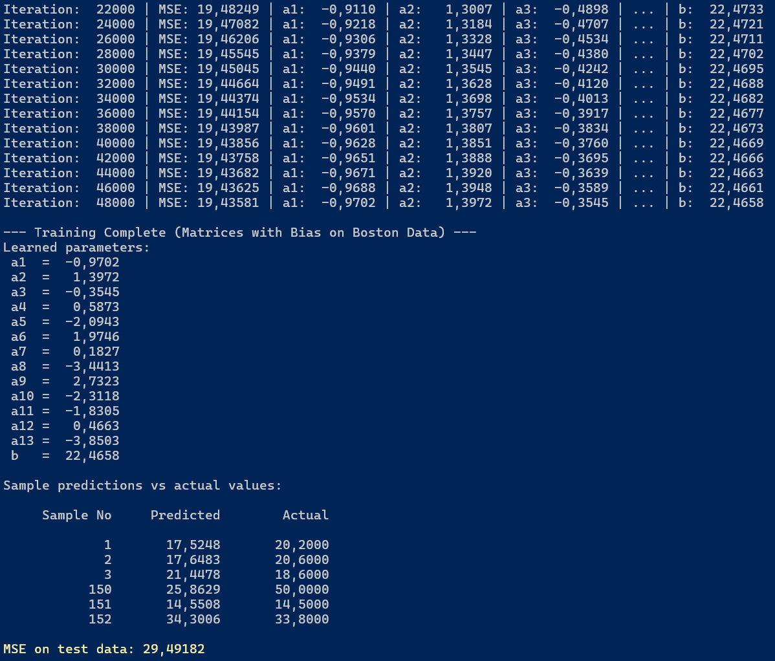Click the Iteration 30000 log line
This screenshot has width=775, height=661.
pos(383,69)
